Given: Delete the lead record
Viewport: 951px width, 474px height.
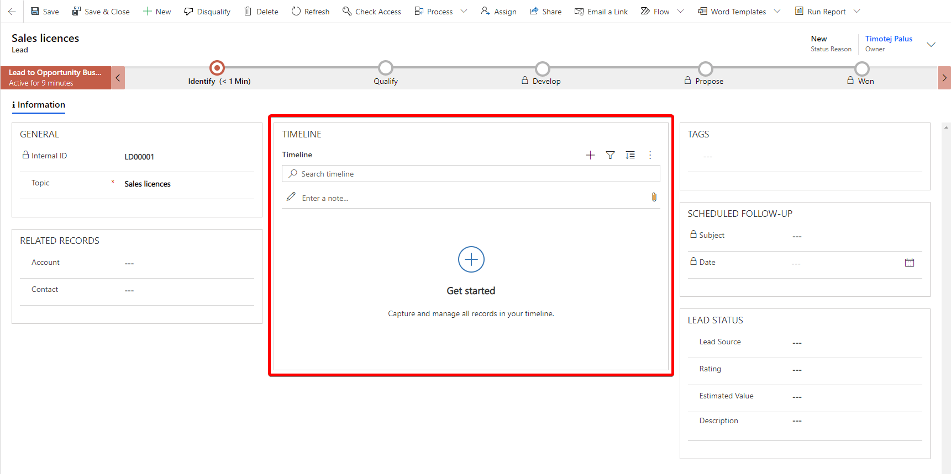Looking at the screenshot, I should (261, 11).
